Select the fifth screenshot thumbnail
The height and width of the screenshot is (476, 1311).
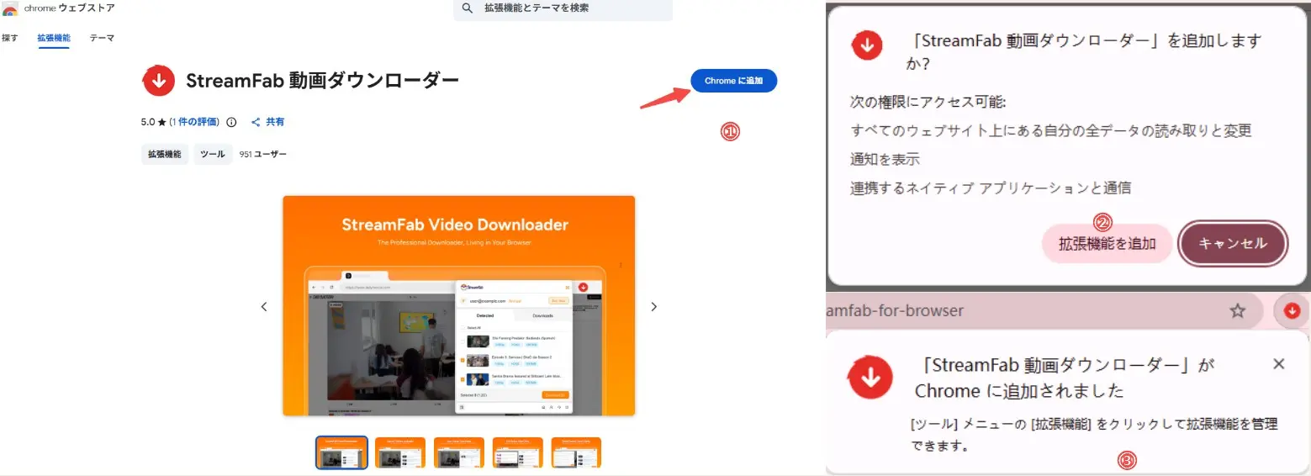(x=577, y=452)
